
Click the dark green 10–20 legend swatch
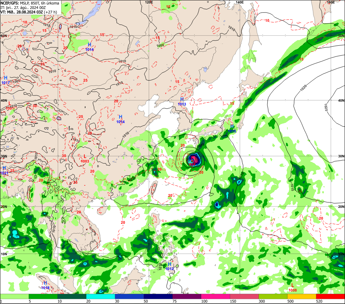[72, 296]
